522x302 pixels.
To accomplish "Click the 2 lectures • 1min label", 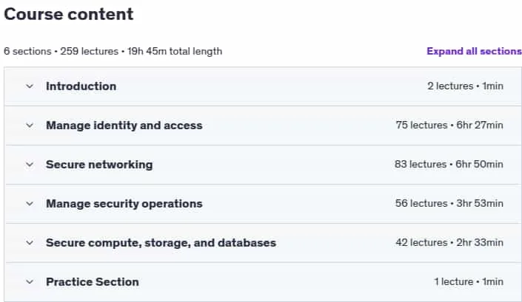I will [x=466, y=86].
